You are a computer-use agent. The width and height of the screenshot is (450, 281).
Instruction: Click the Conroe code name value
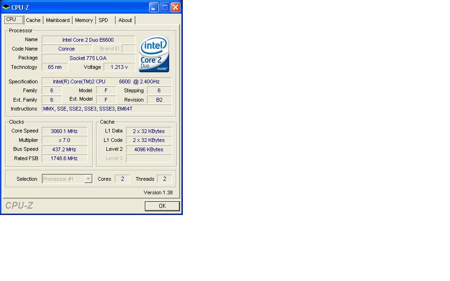67,49
